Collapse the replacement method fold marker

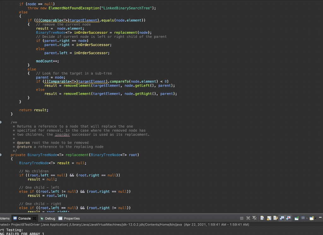coord(1,155)
